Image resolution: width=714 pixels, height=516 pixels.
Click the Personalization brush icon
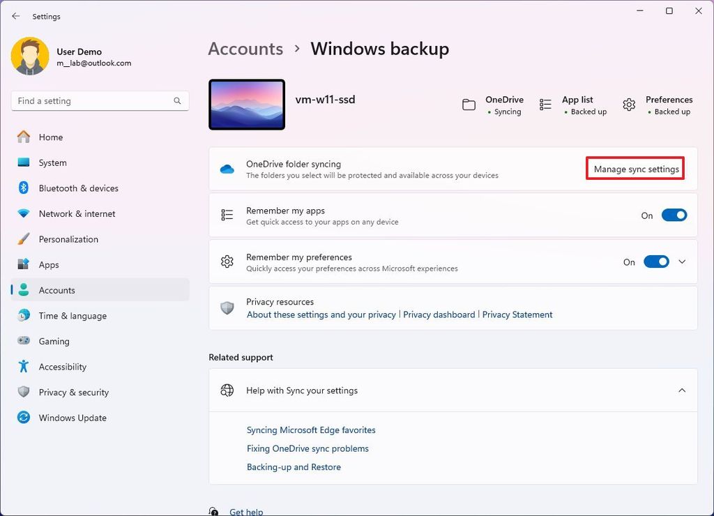pyautogui.click(x=24, y=239)
